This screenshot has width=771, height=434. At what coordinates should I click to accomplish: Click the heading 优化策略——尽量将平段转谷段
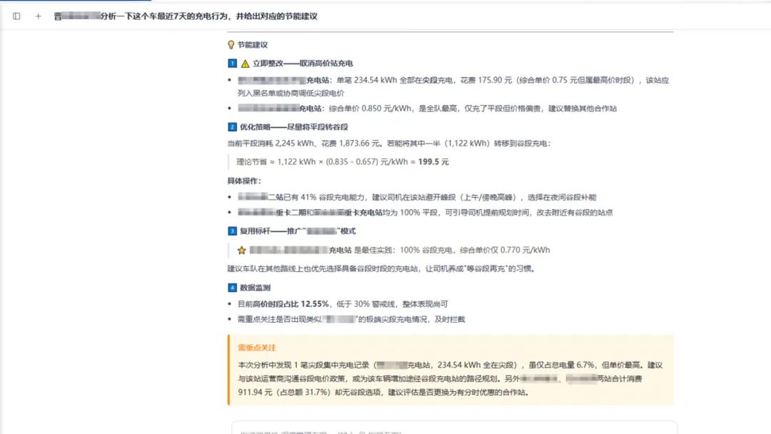pos(293,127)
